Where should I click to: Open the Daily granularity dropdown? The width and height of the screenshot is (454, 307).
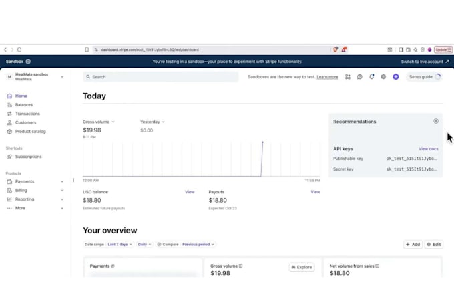[x=144, y=245]
